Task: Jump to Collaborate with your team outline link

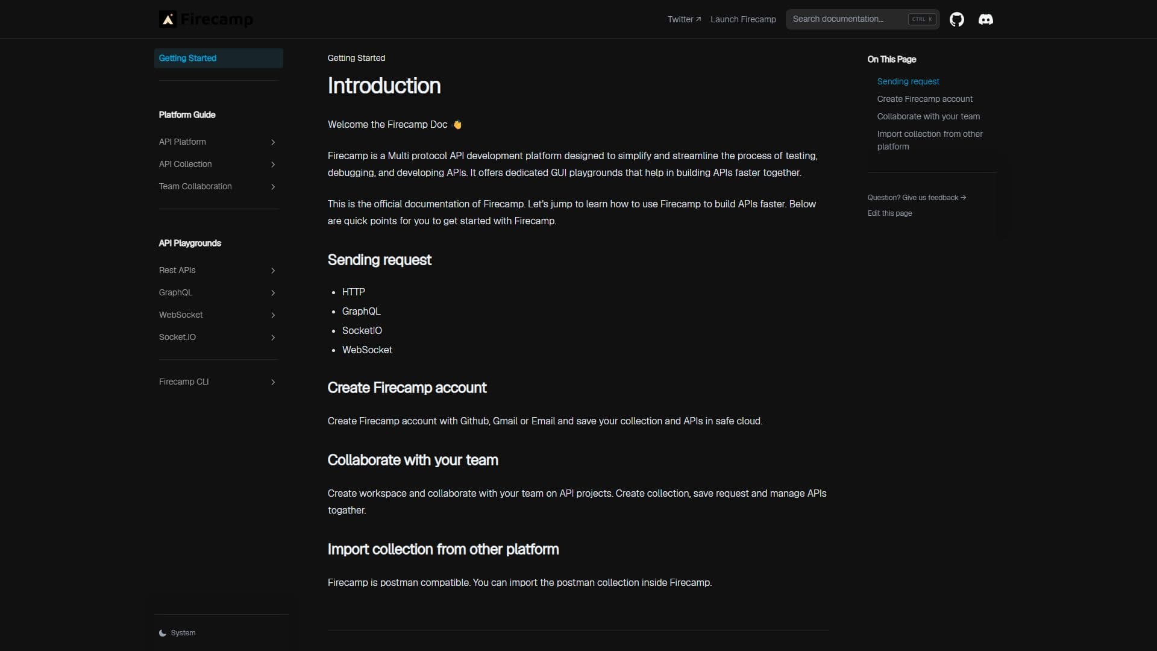Action: (x=928, y=116)
